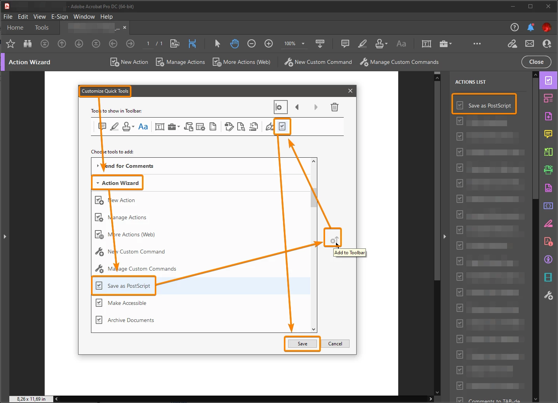Open the View menu
Image resolution: width=558 pixels, height=403 pixels.
pos(40,17)
